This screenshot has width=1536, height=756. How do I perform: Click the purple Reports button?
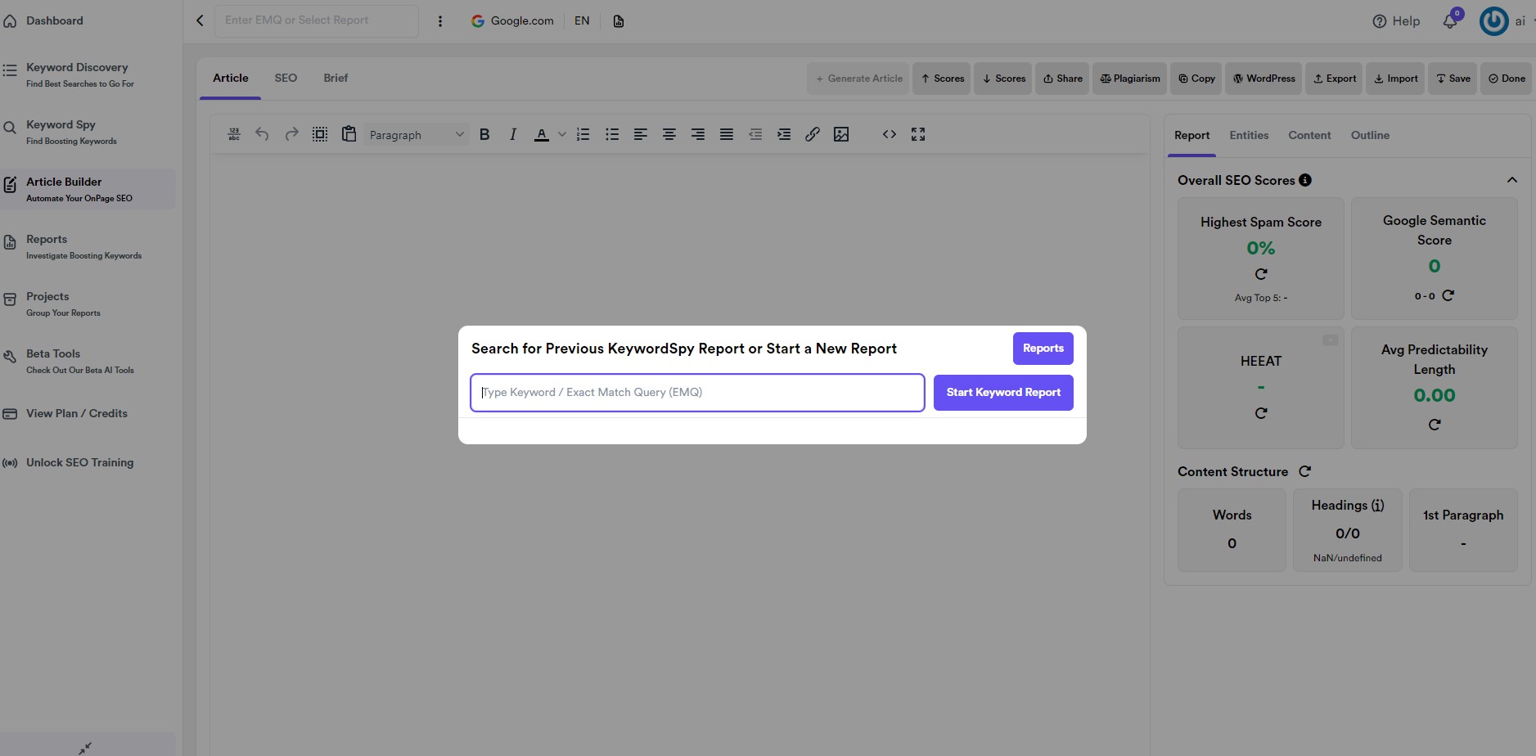pyautogui.click(x=1043, y=349)
